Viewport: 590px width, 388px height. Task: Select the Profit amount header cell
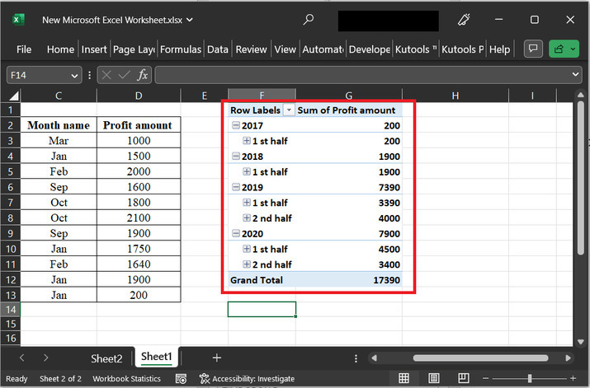(x=139, y=125)
